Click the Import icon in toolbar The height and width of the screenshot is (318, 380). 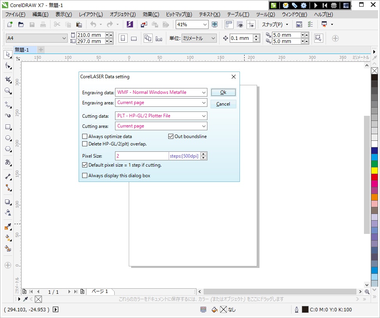(144, 24)
